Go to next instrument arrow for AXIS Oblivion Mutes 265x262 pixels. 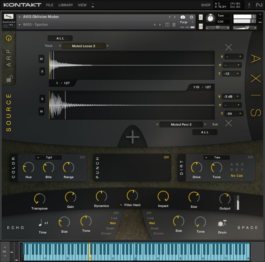click(x=175, y=17)
